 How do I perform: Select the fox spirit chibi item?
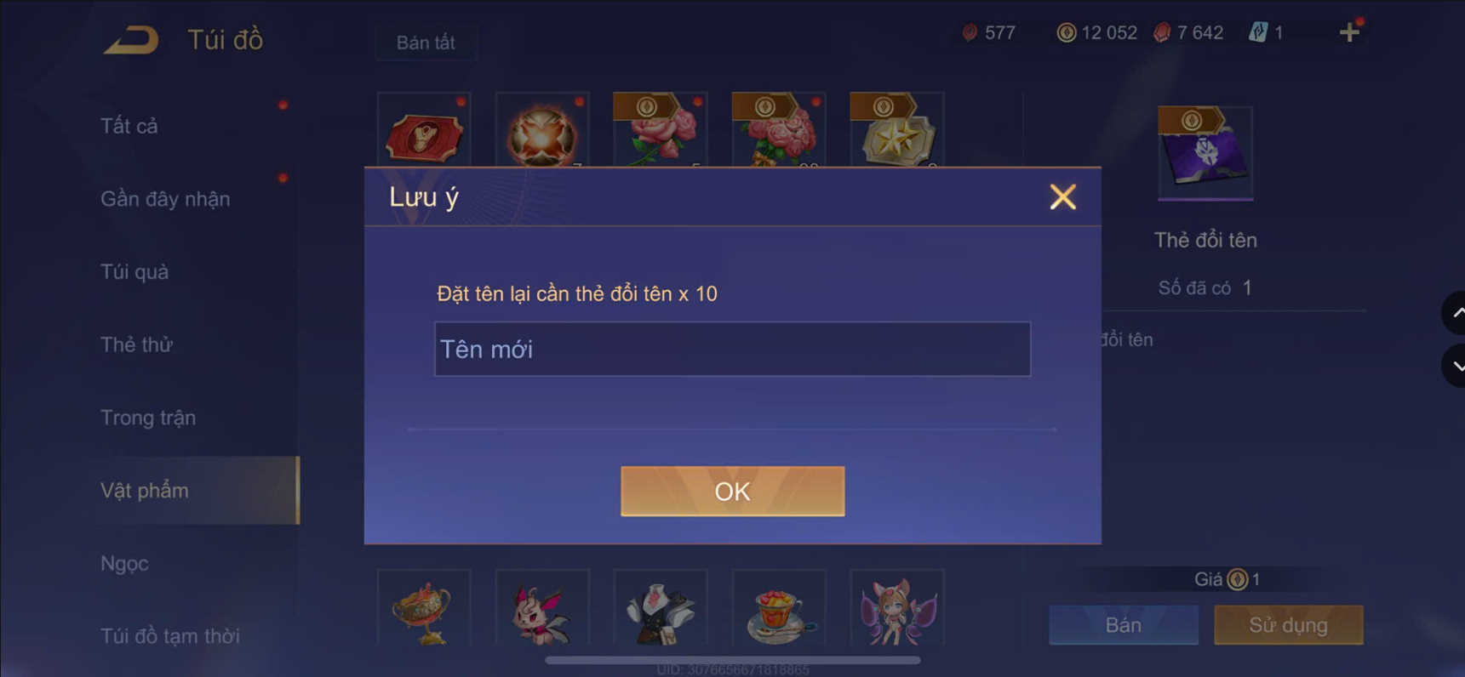[x=897, y=608]
